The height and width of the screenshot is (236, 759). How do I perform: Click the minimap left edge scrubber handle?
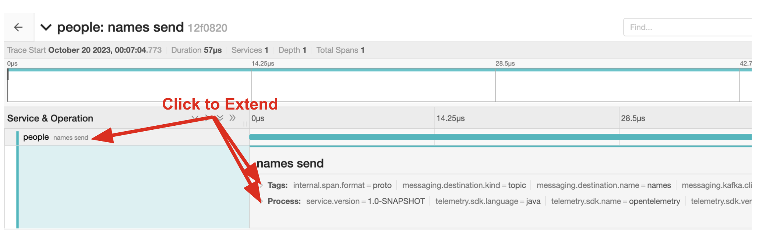(8, 75)
